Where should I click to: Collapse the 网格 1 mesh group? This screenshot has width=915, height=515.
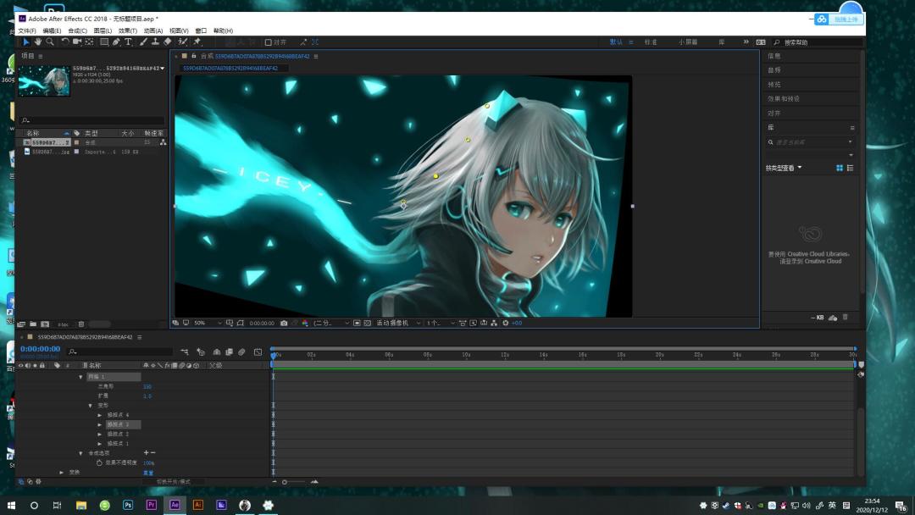[80, 377]
